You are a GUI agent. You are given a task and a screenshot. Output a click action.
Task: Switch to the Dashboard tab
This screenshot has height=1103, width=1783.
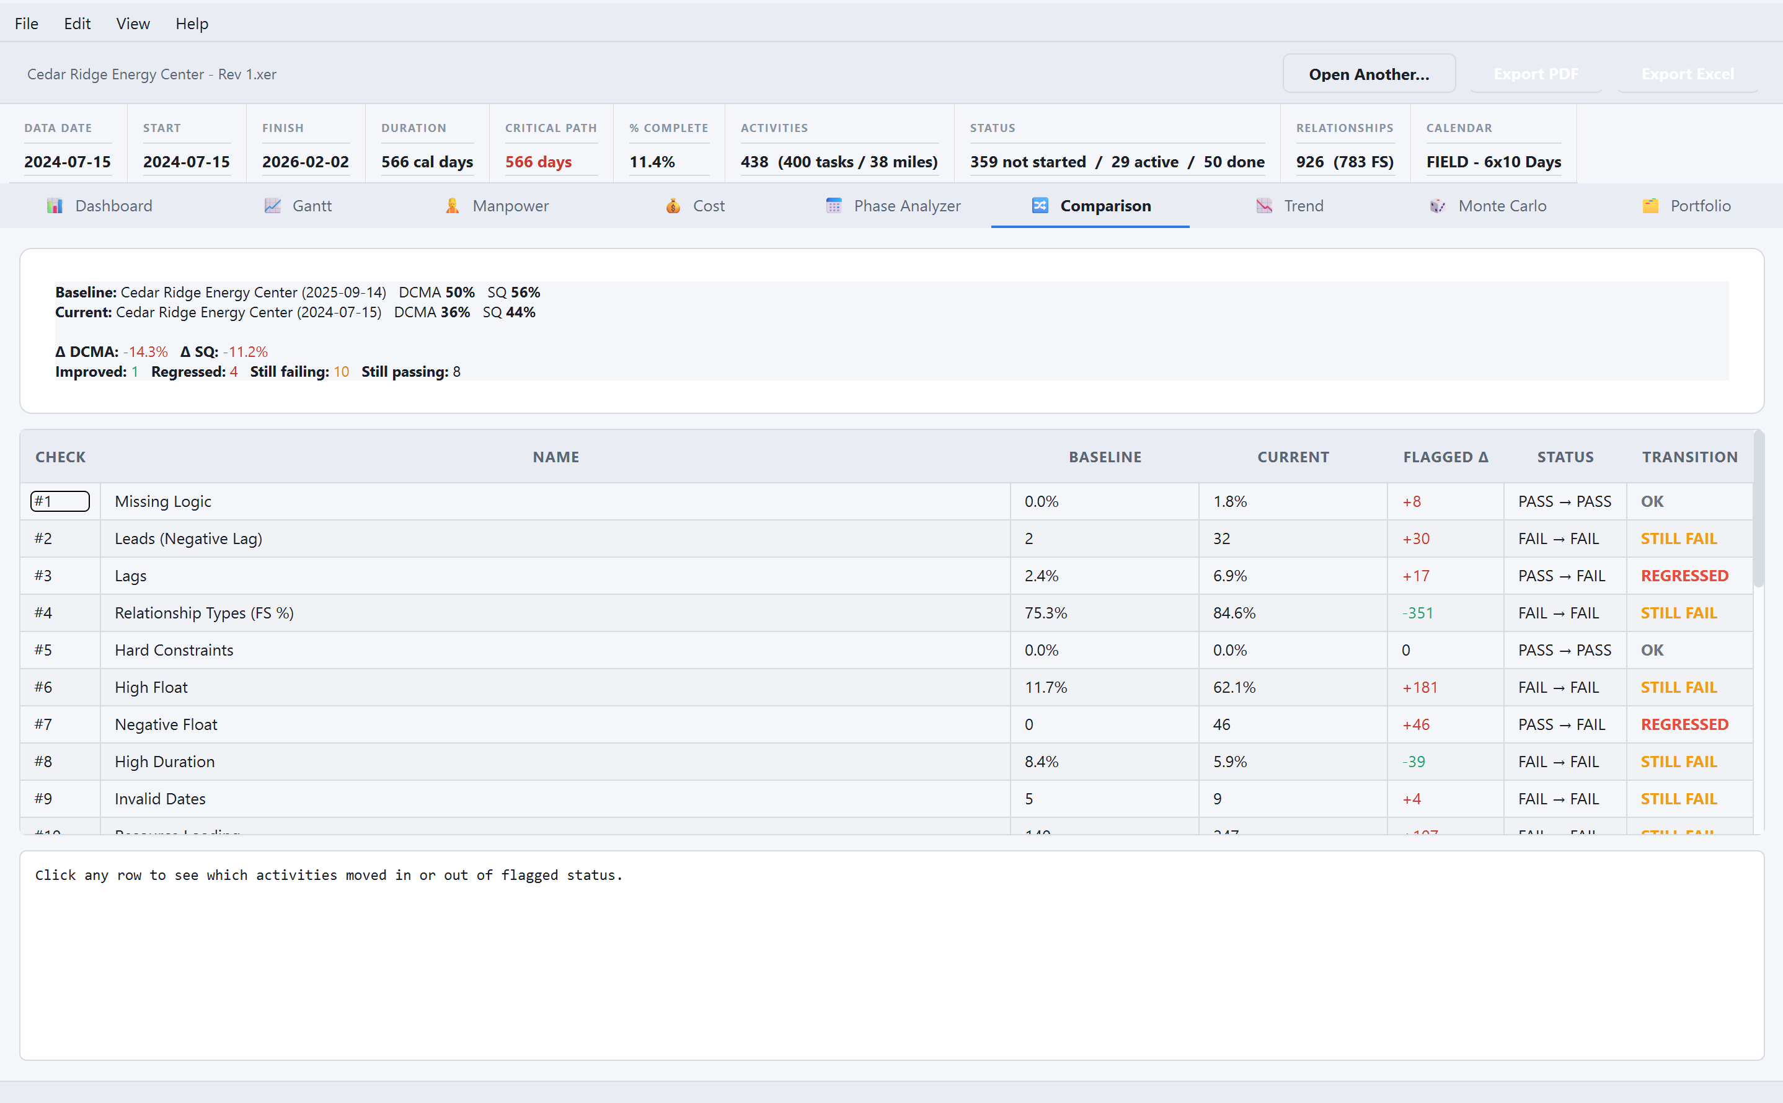click(99, 206)
